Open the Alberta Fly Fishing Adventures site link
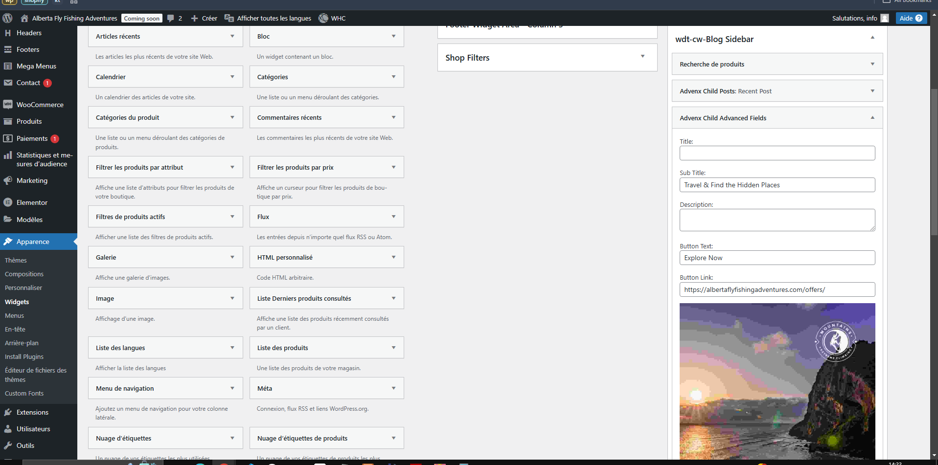The image size is (938, 465). click(x=75, y=18)
